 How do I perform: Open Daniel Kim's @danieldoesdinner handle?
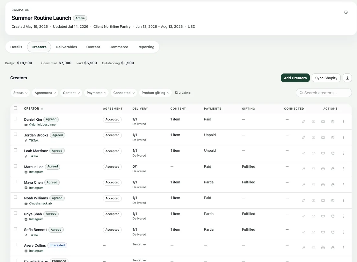point(43,125)
